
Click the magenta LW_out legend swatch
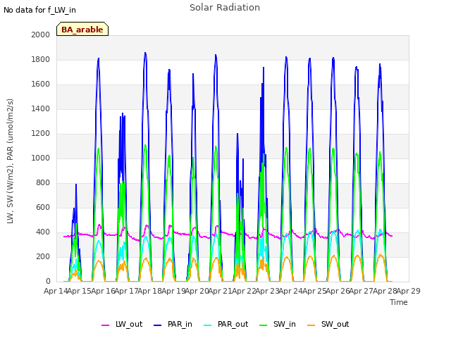pyautogui.click(x=105, y=325)
